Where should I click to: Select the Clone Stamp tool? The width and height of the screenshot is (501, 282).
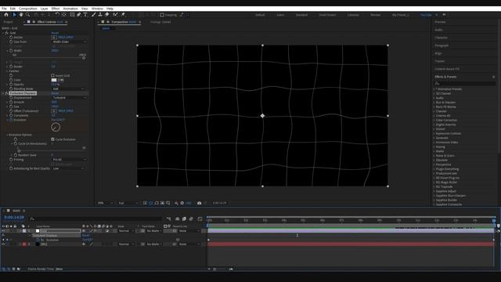click(x=100, y=15)
